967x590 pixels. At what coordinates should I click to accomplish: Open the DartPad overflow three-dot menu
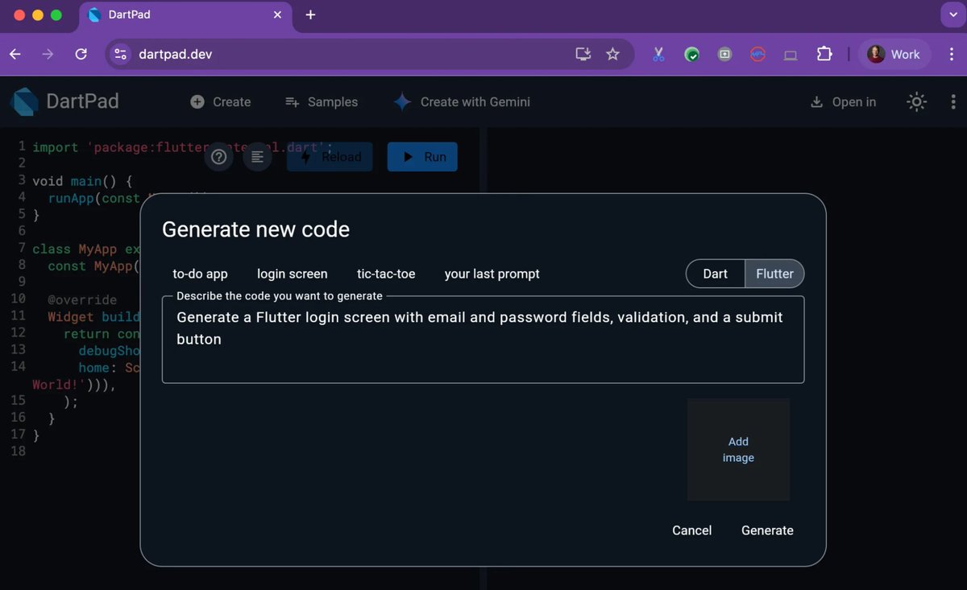(x=954, y=102)
